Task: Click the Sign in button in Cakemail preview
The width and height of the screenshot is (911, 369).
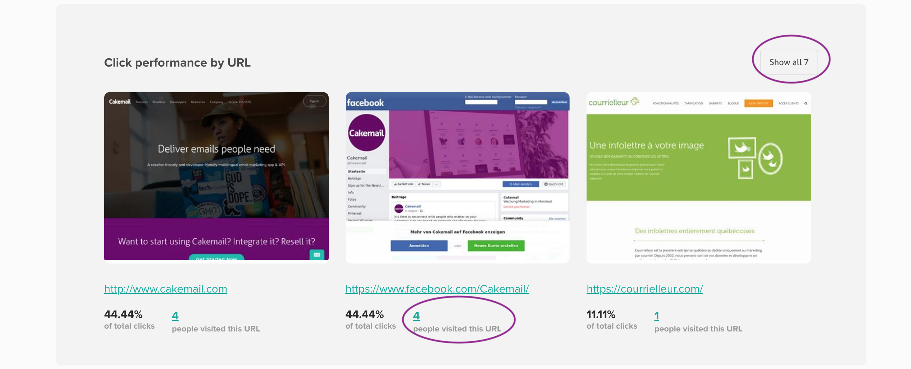Action: 314,101
